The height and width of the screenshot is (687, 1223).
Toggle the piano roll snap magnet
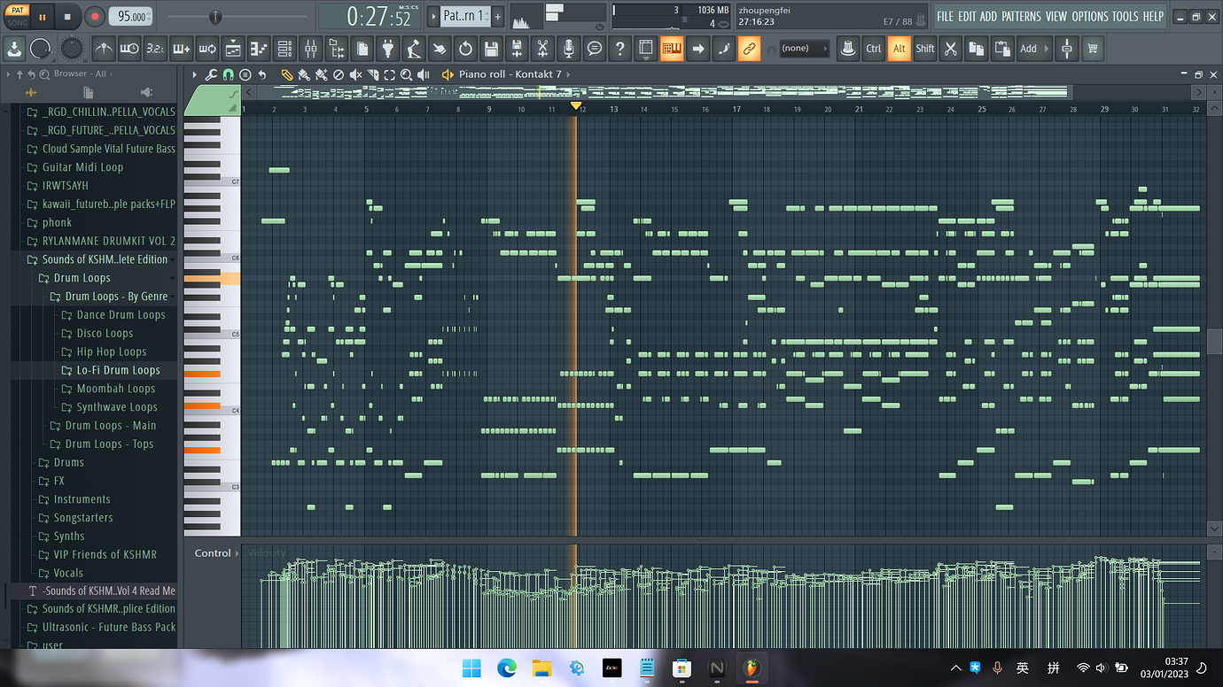(229, 75)
